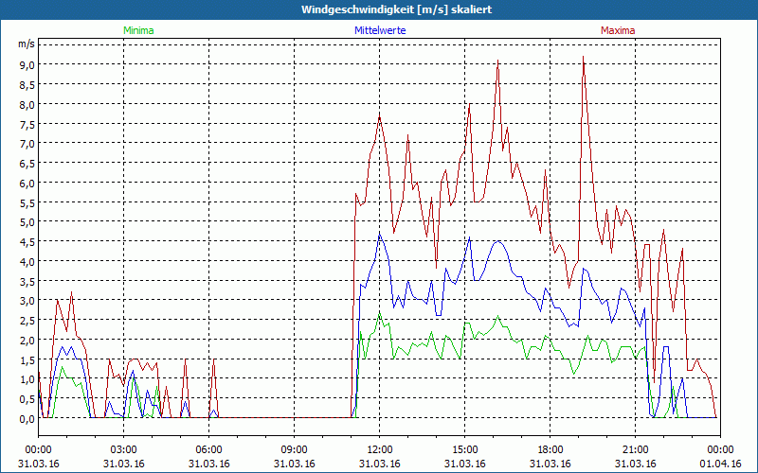Screen dimensions: 758x473
Task: Click the green Minima peak at 12:00
Action: 380,313
